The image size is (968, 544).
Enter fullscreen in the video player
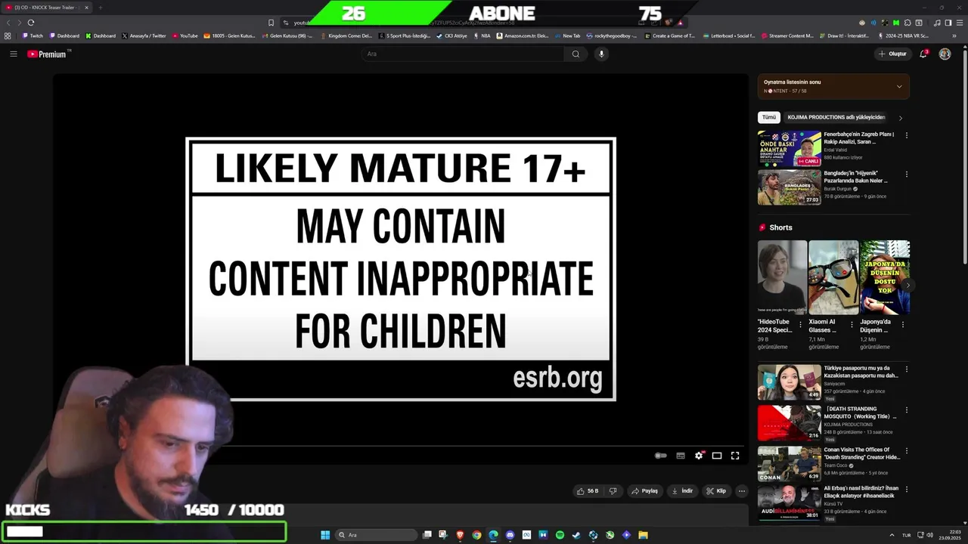(735, 456)
